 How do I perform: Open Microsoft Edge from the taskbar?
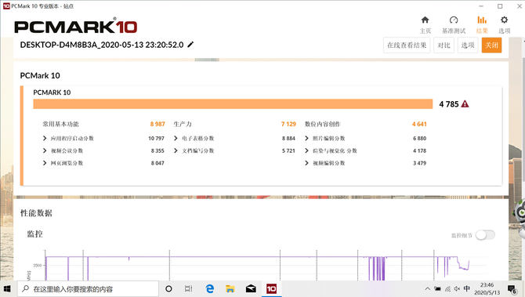pos(209,288)
